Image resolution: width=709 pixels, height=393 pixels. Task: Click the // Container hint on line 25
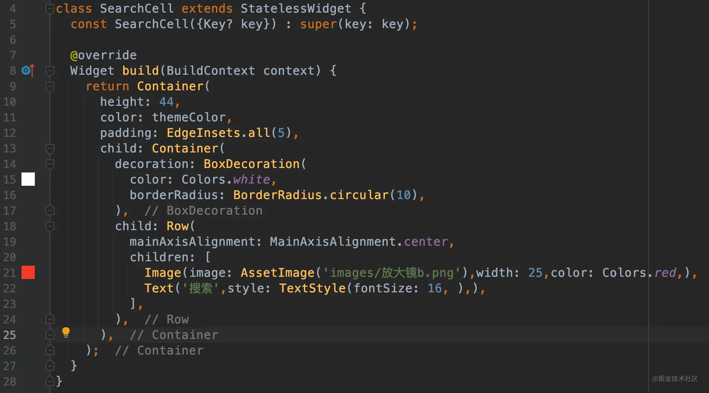[x=174, y=335]
